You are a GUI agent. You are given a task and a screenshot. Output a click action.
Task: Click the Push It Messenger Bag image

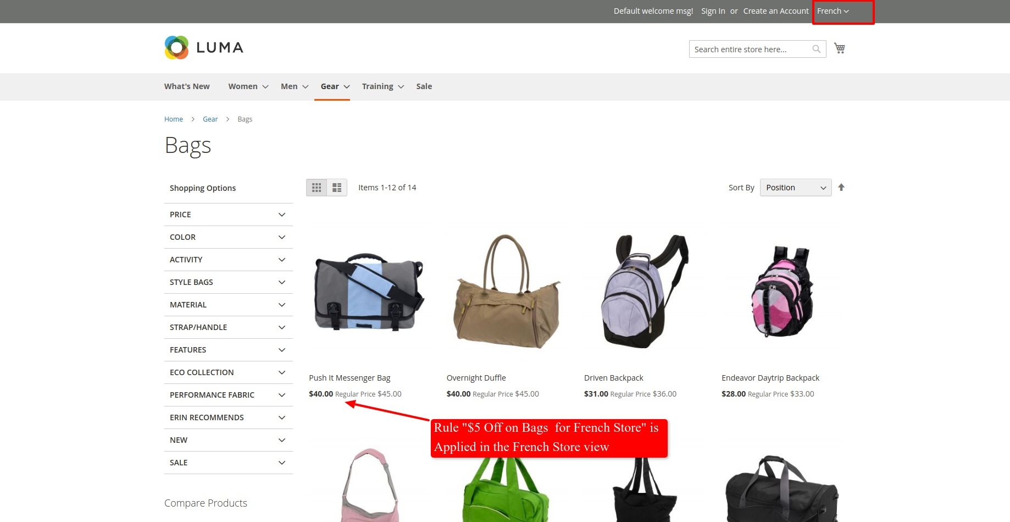tap(369, 293)
